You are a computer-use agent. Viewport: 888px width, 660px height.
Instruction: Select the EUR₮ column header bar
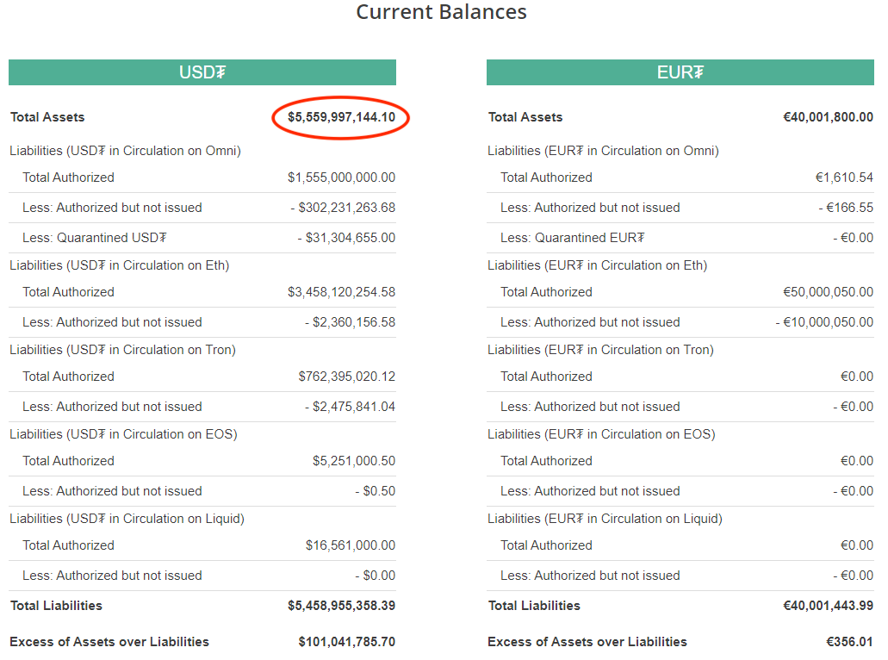[680, 72]
